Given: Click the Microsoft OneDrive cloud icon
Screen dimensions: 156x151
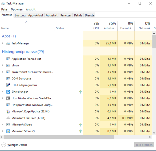Looking at the screenshot, I should pos(8,118).
